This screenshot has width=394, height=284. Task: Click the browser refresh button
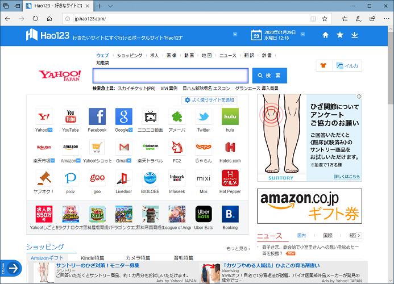pyautogui.click(x=35, y=19)
